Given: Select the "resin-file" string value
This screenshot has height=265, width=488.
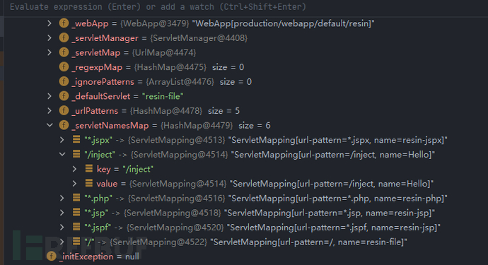Looking at the screenshot, I should (x=163, y=96).
